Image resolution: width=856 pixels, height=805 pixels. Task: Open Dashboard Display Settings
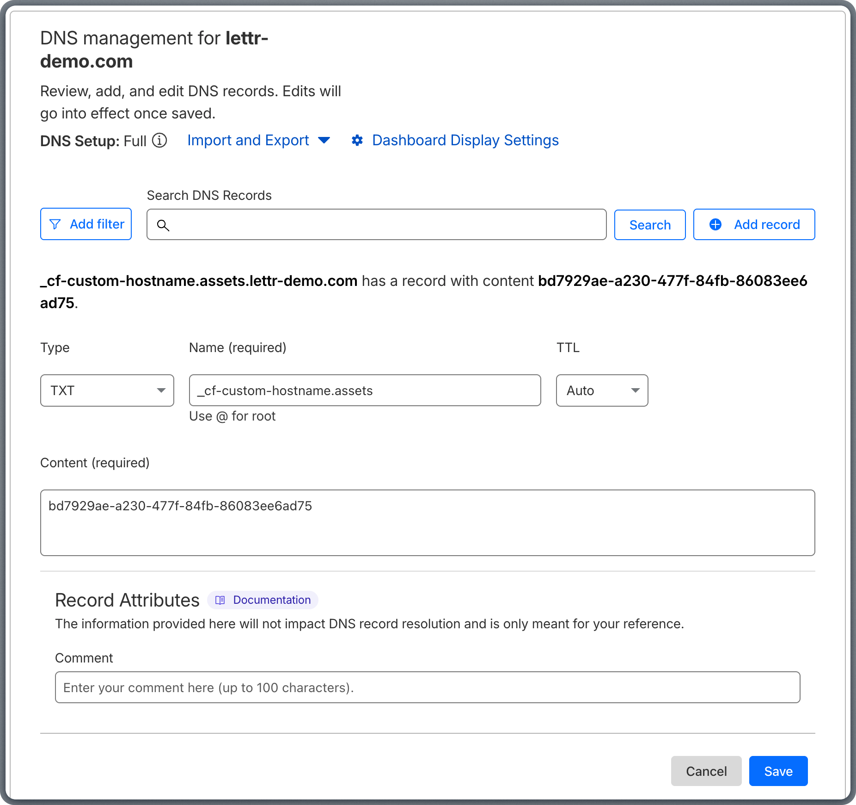coord(465,140)
